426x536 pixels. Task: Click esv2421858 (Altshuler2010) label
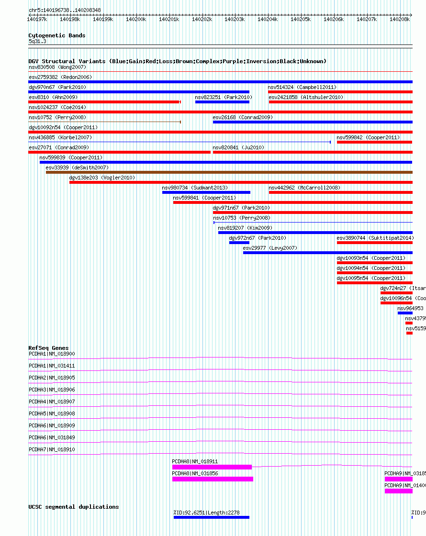(306, 98)
